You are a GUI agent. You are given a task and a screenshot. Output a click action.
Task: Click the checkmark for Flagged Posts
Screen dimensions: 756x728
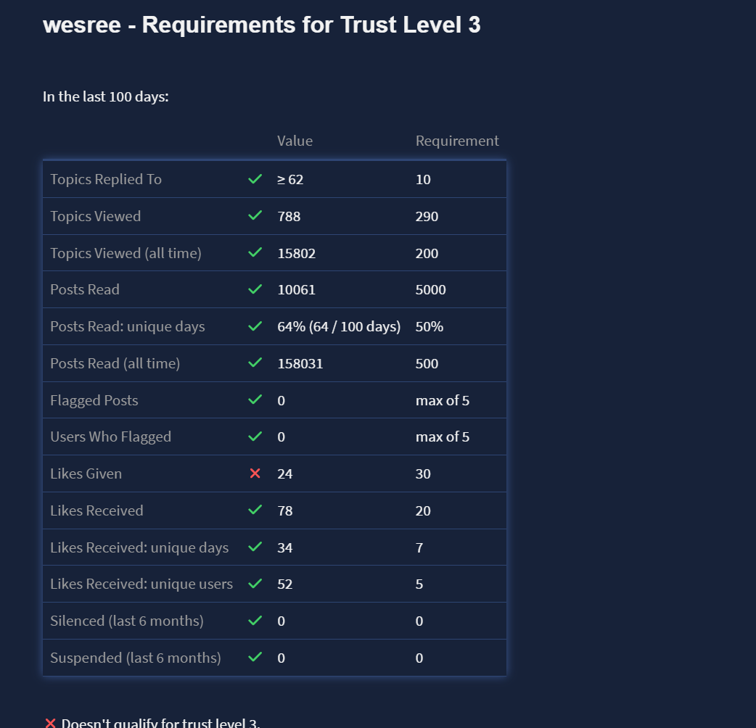(x=255, y=400)
